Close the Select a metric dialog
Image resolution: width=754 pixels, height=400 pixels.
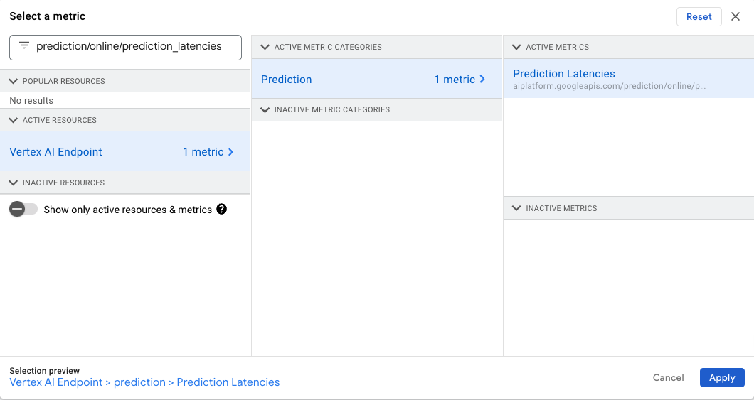(x=736, y=16)
